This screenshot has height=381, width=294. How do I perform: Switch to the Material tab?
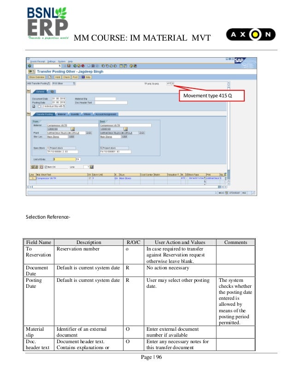click(62, 114)
